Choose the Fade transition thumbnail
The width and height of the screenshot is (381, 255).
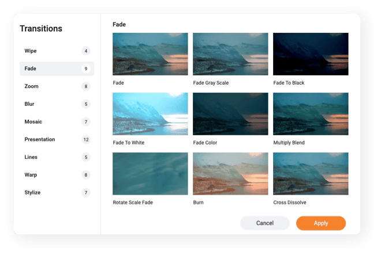(150, 54)
